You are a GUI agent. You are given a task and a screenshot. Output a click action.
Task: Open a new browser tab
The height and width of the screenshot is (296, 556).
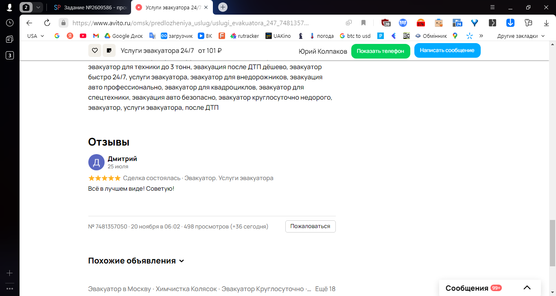coord(223,7)
